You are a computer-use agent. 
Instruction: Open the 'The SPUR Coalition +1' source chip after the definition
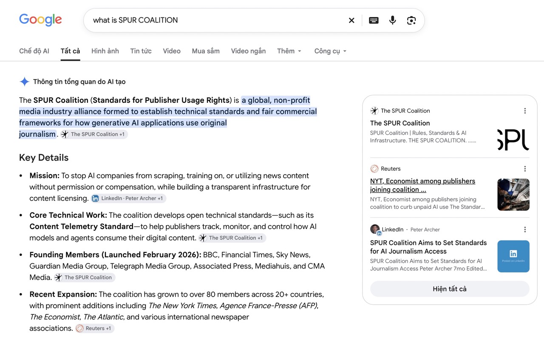94,134
